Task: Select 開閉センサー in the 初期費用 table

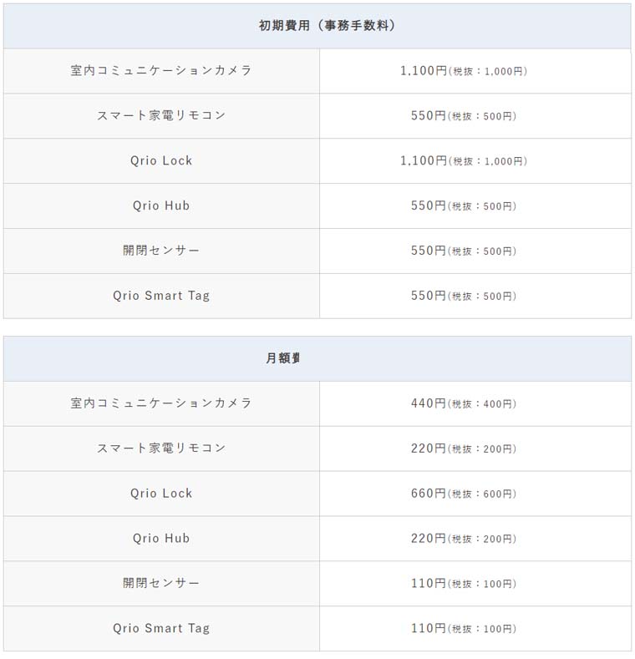Action: [161, 251]
